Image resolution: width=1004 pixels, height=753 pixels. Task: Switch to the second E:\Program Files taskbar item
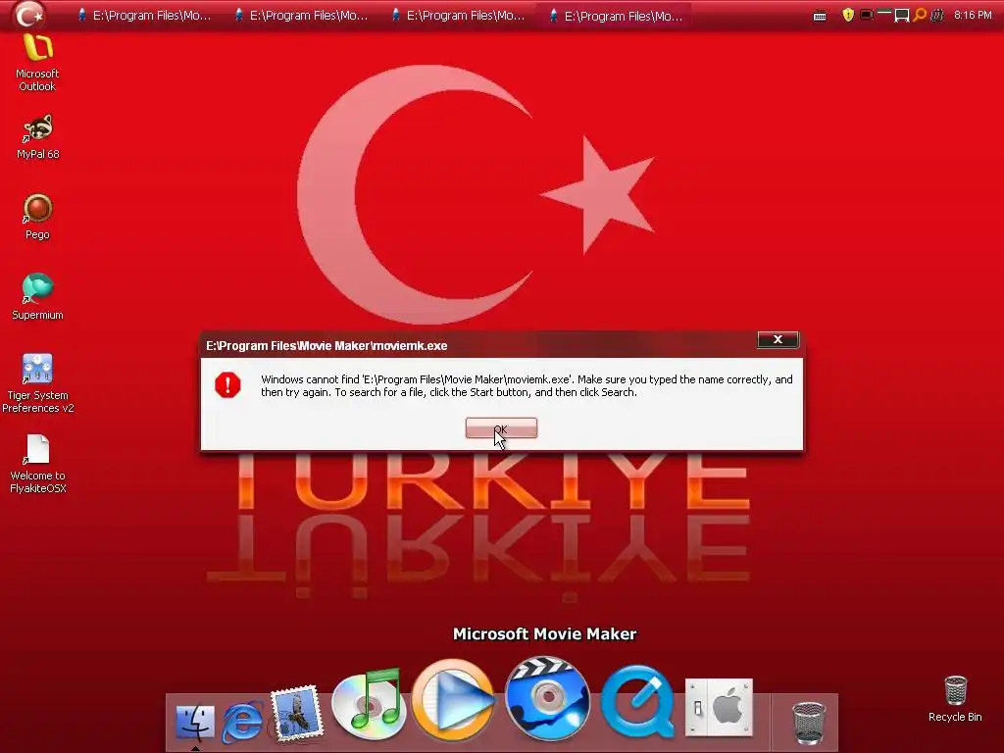(x=301, y=16)
